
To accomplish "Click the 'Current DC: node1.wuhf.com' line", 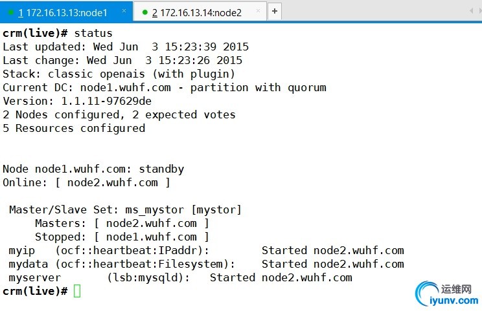I will (165, 87).
